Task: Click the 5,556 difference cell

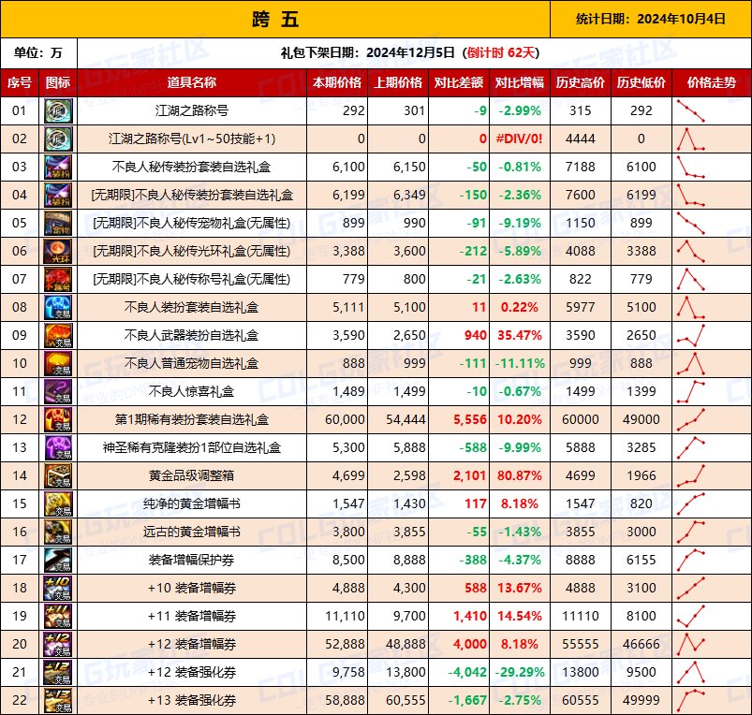Action: point(459,419)
